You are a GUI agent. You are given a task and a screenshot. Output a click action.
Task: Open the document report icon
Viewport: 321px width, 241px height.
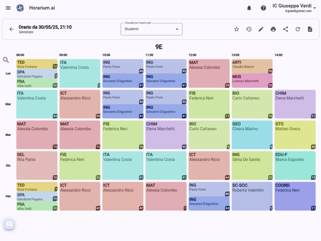[310, 29]
